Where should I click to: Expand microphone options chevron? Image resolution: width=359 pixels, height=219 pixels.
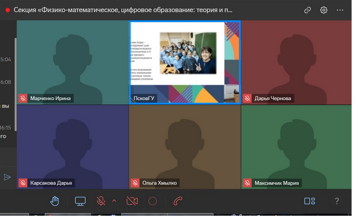[114, 201]
